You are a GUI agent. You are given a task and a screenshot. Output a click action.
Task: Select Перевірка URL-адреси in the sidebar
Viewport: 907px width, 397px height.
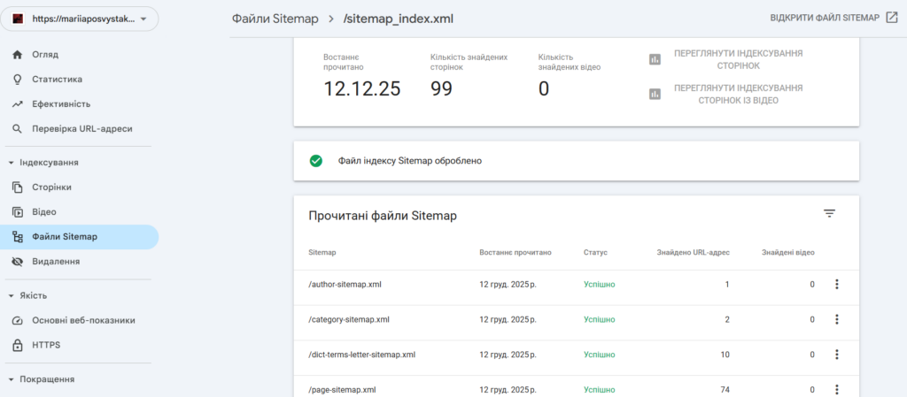(x=81, y=129)
